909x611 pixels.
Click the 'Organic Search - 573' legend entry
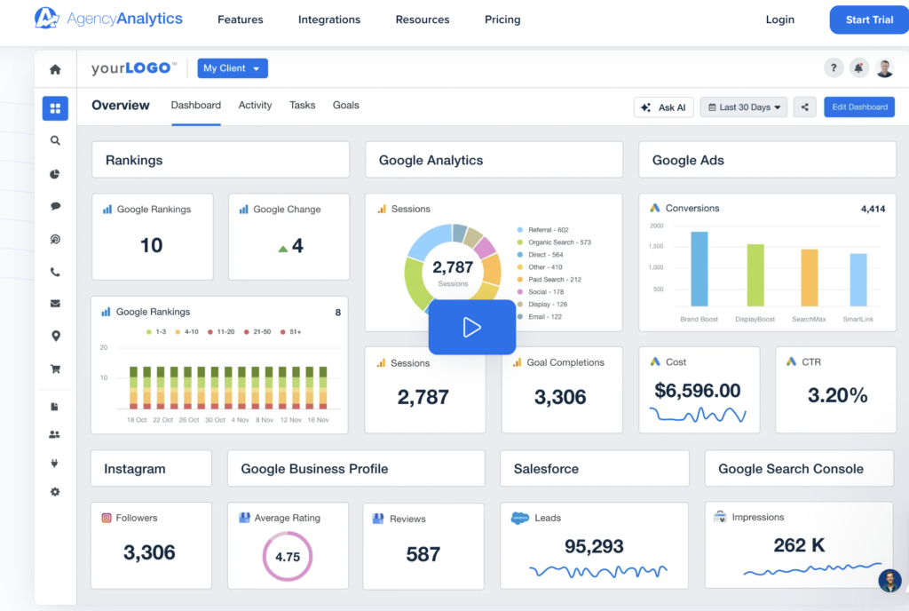point(554,242)
